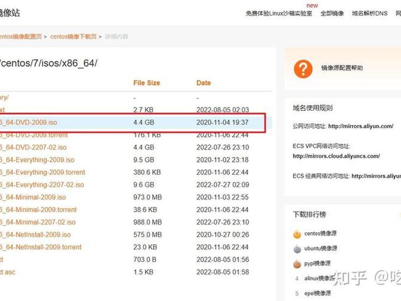Click the centos mirror rank medal icon
This screenshot has width=401, height=301.
click(297, 234)
